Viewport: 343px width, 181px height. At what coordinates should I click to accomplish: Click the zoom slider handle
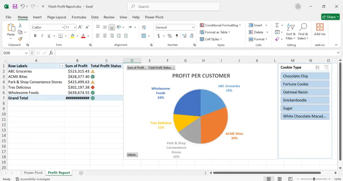[x=314, y=179]
